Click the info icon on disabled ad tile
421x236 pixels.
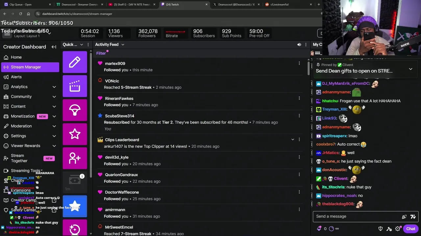click(82, 176)
